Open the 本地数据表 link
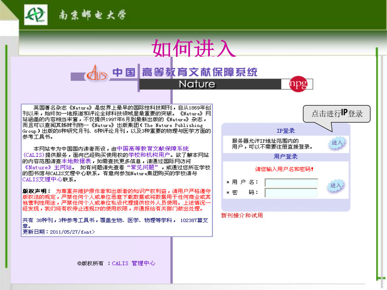 [76, 161]
